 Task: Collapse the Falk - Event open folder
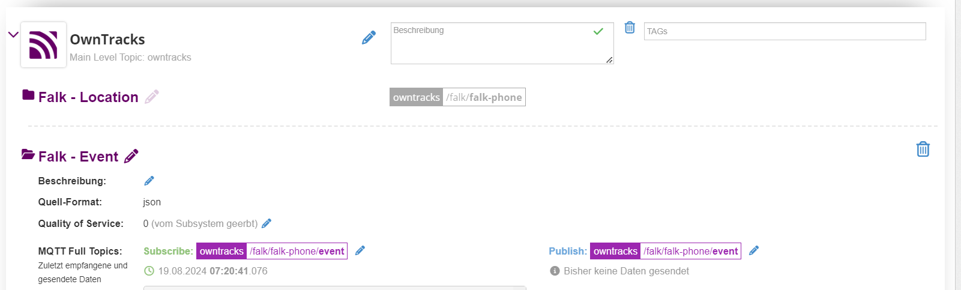(x=28, y=154)
